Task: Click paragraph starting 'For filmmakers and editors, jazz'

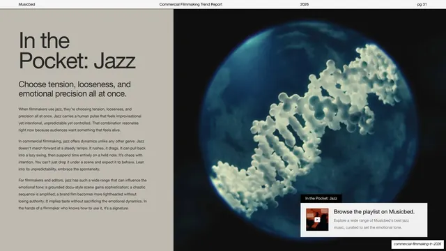Action: (83, 194)
